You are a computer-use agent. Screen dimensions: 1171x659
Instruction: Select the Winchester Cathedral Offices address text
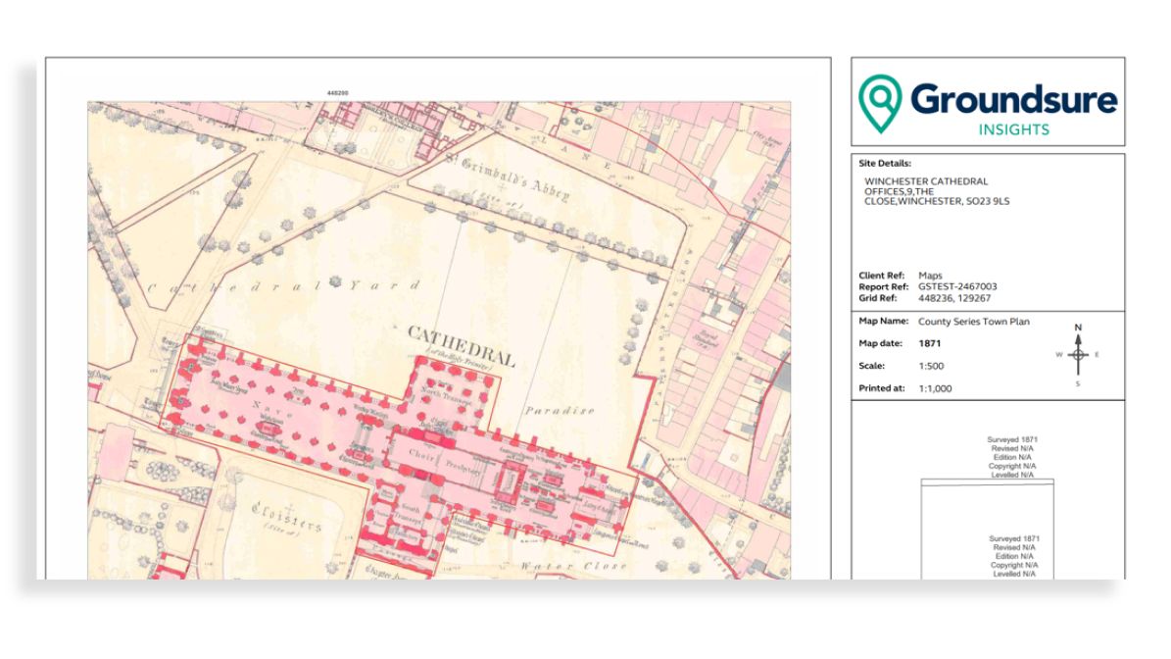point(936,191)
